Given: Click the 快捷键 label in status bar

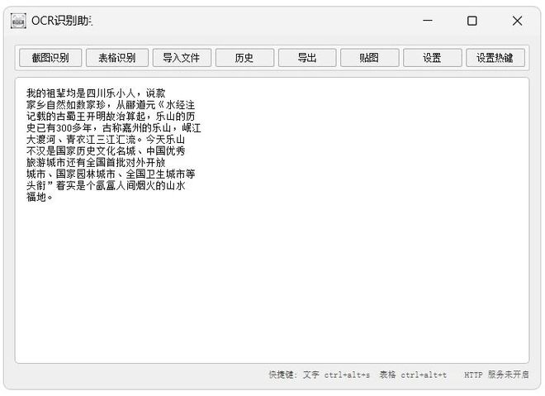Looking at the screenshot, I should pos(282,375).
